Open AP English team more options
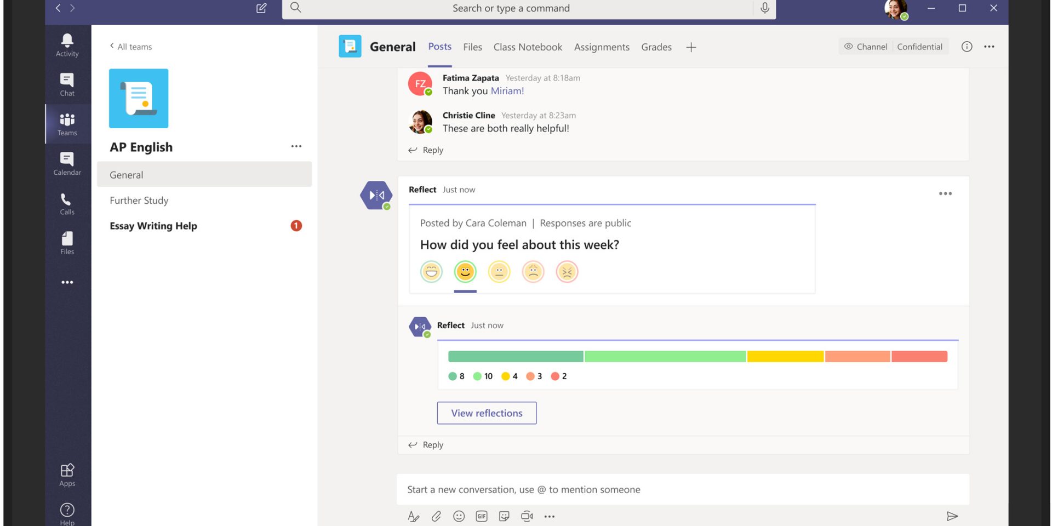 296,146
